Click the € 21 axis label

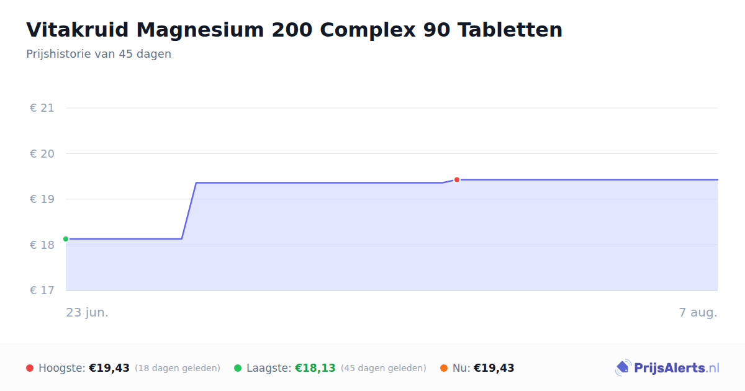click(42, 108)
